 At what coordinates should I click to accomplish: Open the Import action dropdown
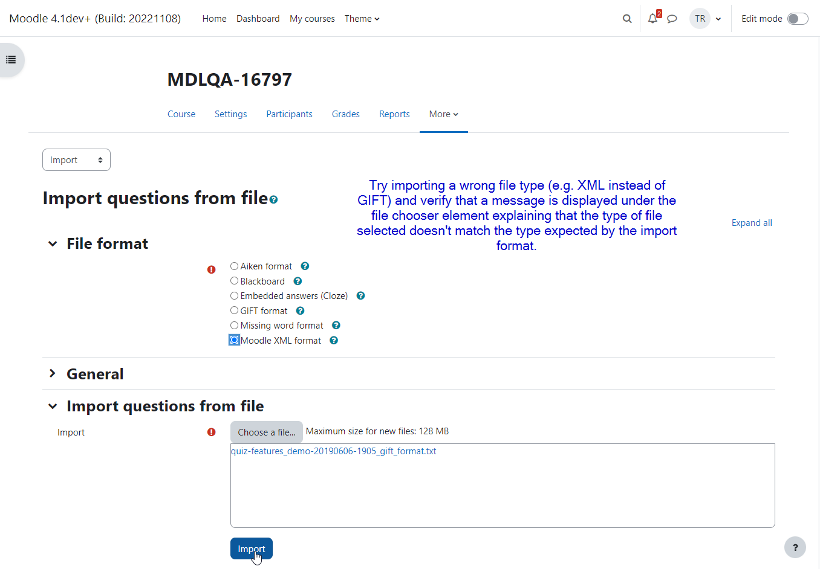tap(76, 160)
